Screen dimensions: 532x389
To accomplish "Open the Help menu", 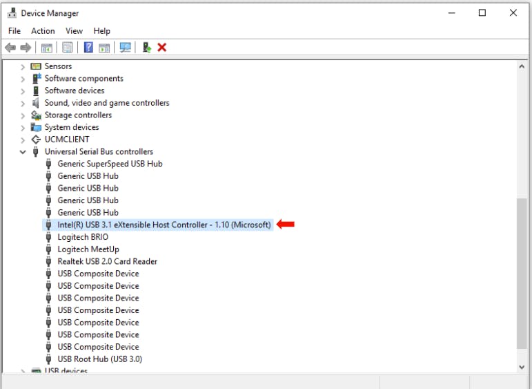I will tap(102, 31).
